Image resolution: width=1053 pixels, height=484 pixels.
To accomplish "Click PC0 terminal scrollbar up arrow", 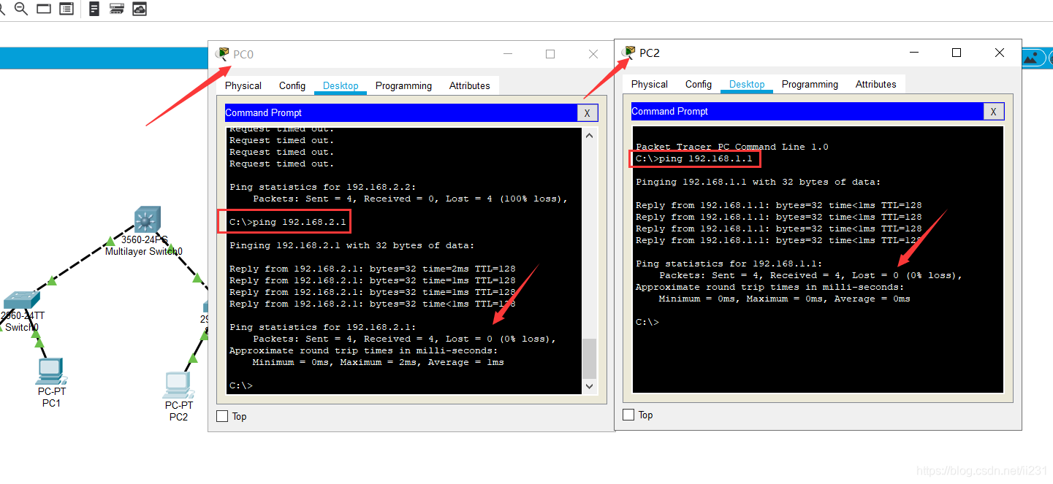I will click(589, 135).
